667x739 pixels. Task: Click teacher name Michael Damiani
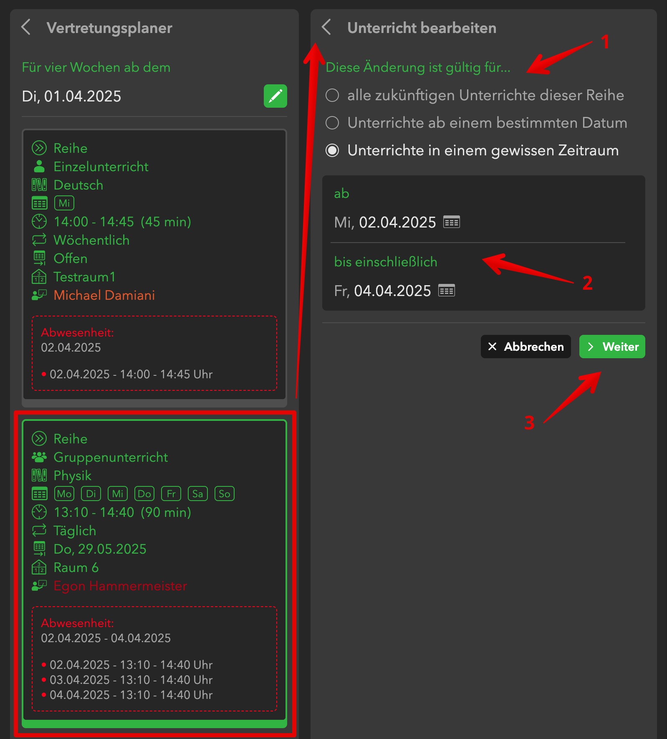[x=104, y=295]
